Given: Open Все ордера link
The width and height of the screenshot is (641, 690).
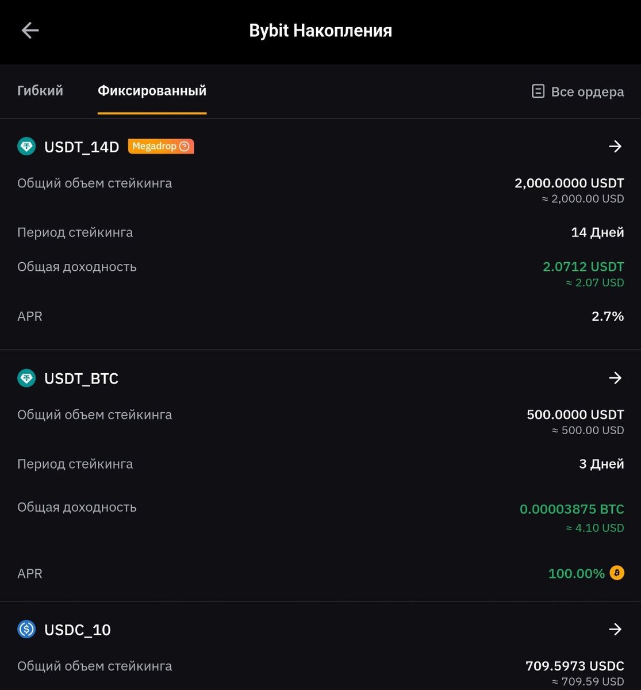Looking at the screenshot, I should tap(587, 92).
